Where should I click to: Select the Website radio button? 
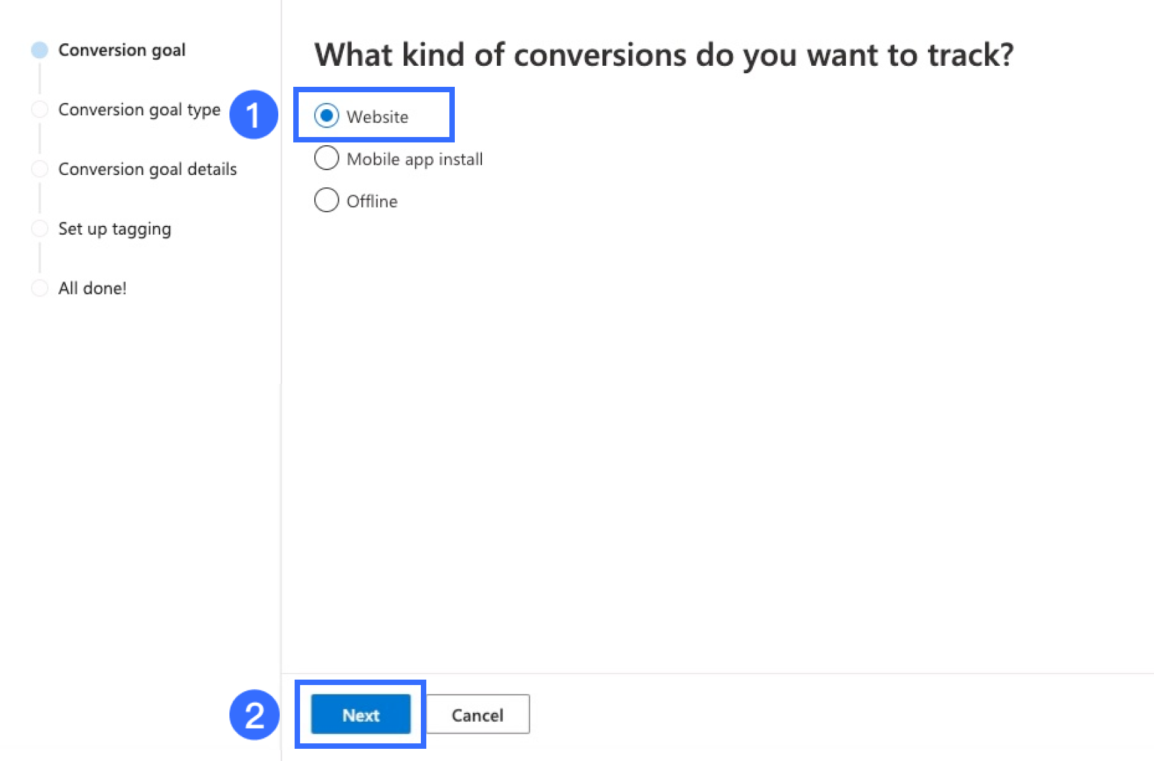click(327, 116)
